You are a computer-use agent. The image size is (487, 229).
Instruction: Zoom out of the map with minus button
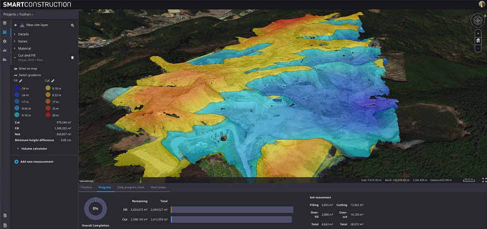[478, 48]
